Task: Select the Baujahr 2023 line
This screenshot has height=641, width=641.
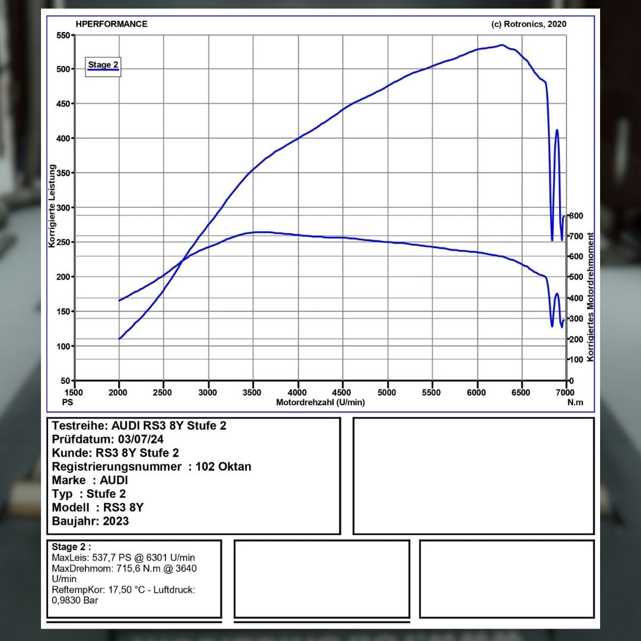Action: (90, 521)
